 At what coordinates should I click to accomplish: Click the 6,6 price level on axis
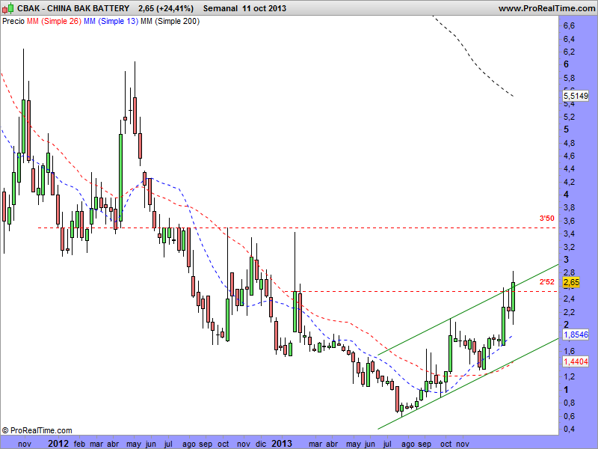tap(569, 25)
